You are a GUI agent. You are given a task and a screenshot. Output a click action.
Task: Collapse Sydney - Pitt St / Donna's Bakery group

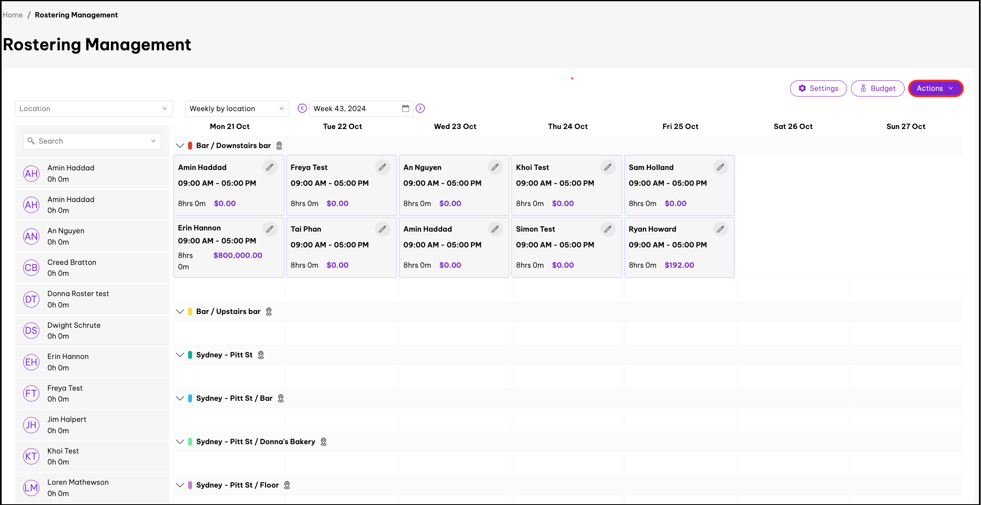[180, 442]
